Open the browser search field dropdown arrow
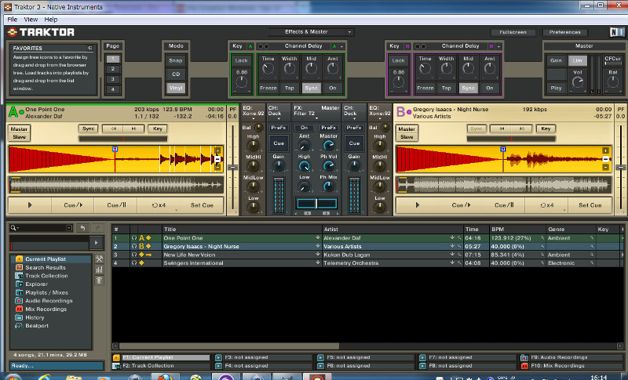 pyautogui.click(x=69, y=228)
